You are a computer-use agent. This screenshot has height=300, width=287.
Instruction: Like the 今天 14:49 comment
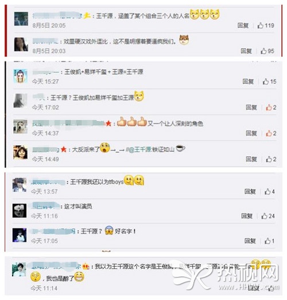(x=269, y=159)
